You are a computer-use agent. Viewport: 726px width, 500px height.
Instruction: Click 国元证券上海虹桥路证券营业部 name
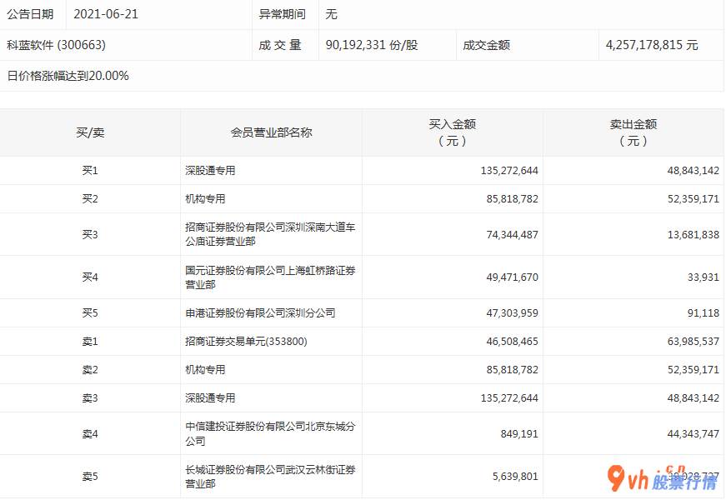point(270,277)
